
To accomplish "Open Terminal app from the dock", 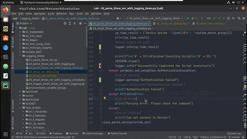I will coord(5,57).
